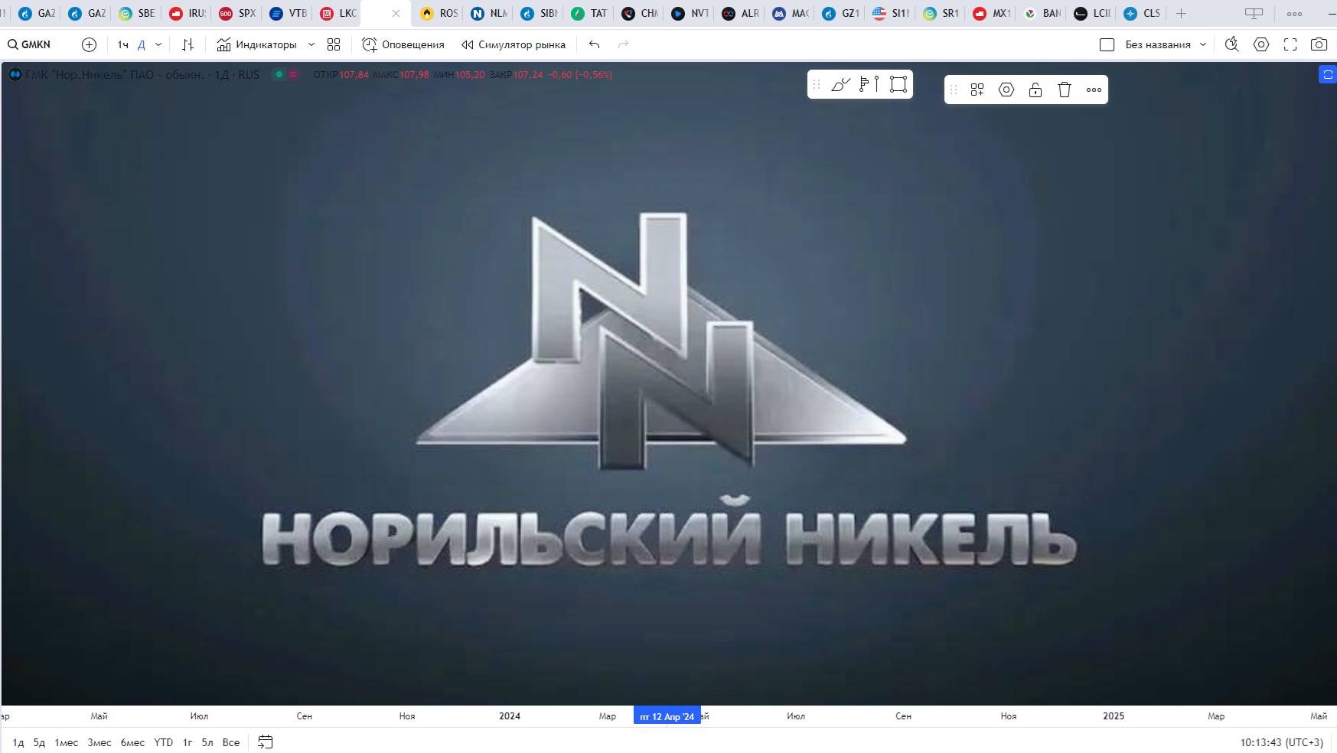The width and height of the screenshot is (1337, 753).
Task: Open chart settings hexagon in top toolbar
Action: tap(1261, 44)
